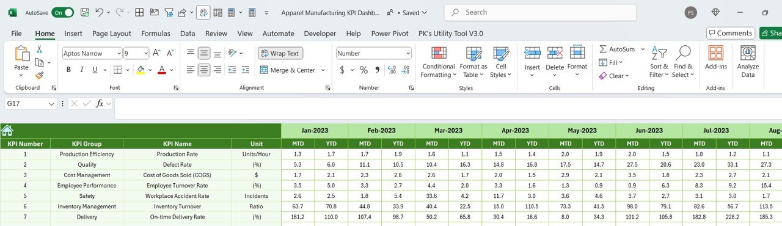Click the Save icon in title bar
This screenshot has height=226, width=782.
[85, 12]
